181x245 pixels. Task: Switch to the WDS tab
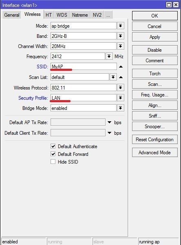62,15
